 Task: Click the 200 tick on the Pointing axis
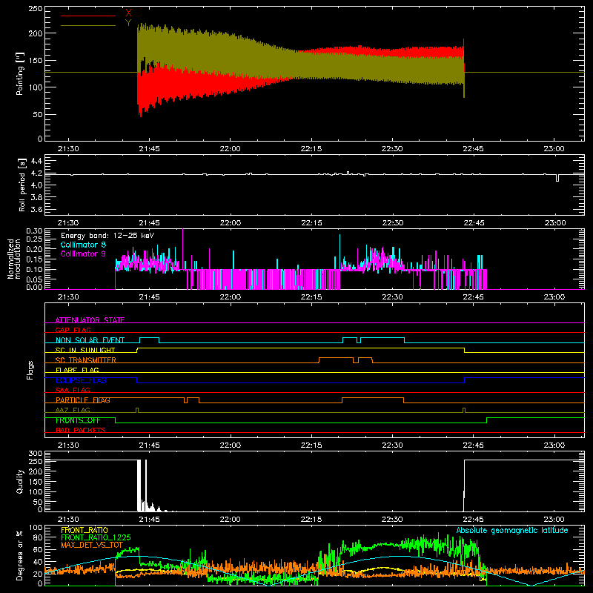tap(35, 33)
